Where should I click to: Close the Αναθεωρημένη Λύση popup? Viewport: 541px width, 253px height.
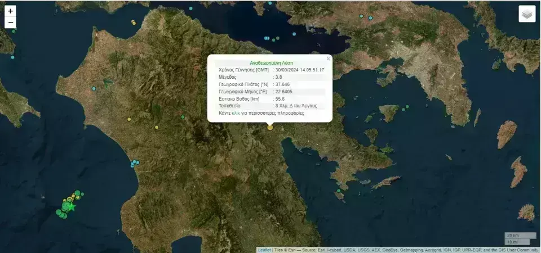329,58
